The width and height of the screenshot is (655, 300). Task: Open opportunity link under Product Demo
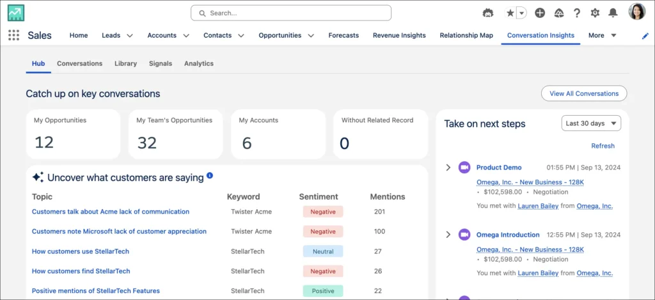530,182
